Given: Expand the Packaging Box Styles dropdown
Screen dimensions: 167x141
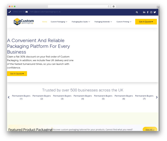Looking at the screenshot, I should [81, 22].
